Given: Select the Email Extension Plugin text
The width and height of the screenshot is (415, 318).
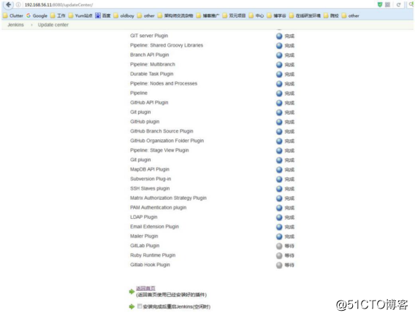Looking at the screenshot, I should [x=155, y=227].
